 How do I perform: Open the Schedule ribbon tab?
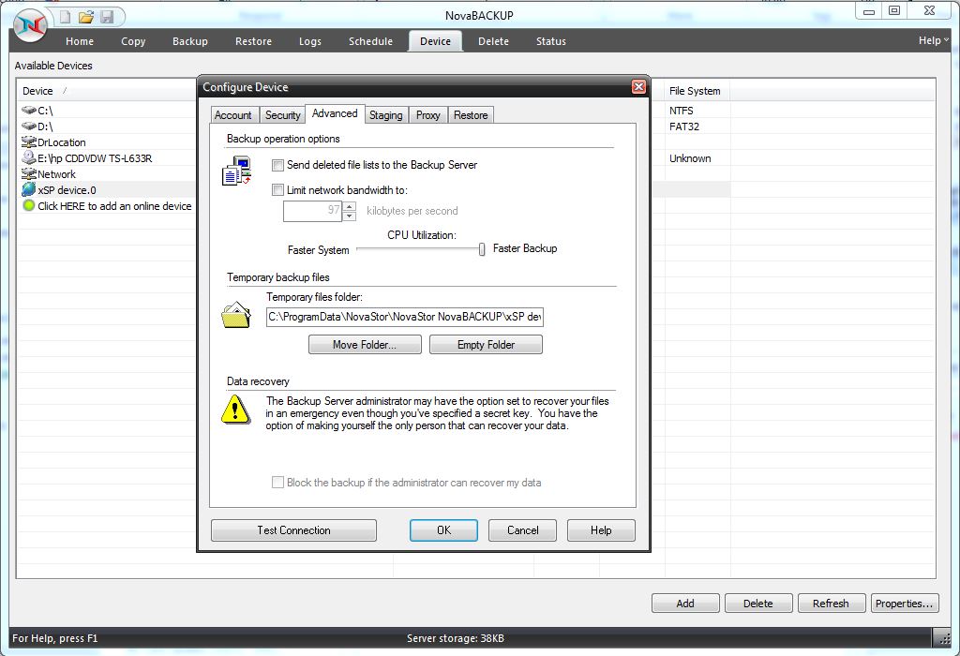[x=370, y=41]
